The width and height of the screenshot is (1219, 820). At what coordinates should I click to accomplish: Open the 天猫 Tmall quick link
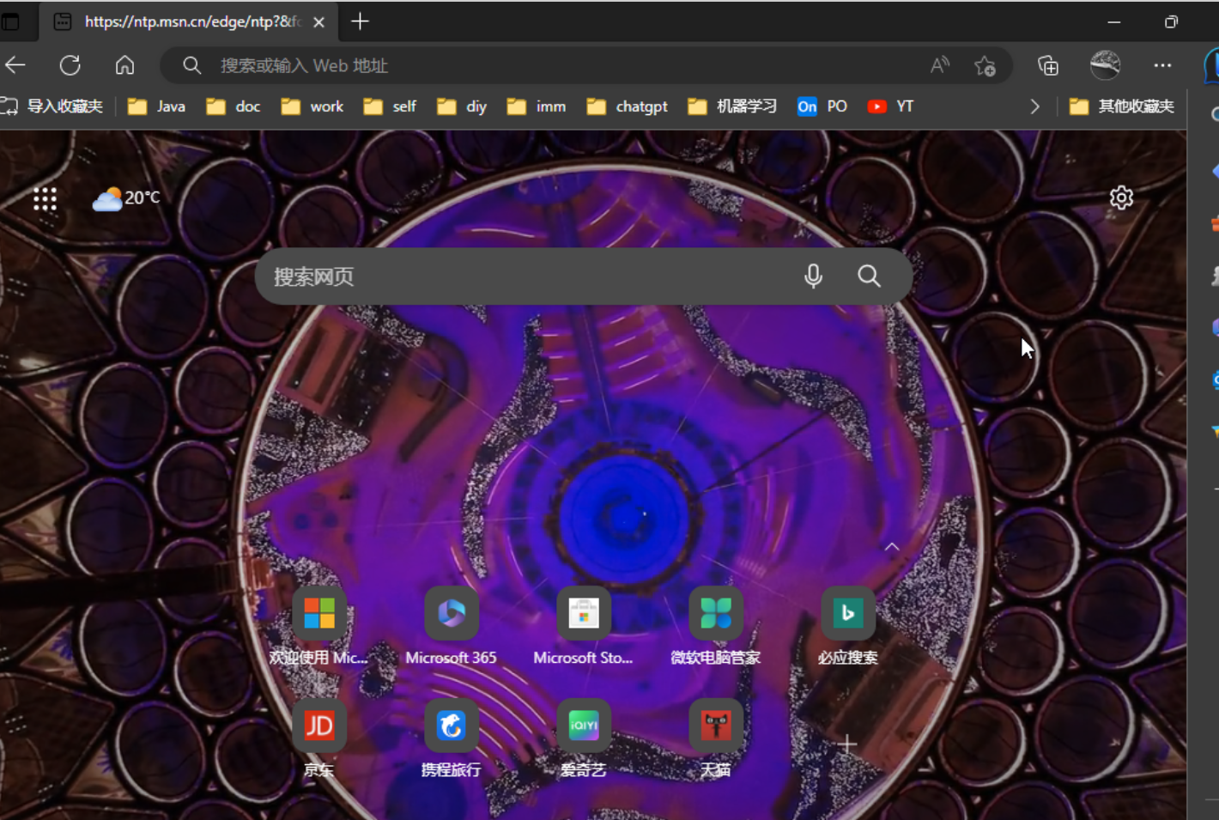pyautogui.click(x=715, y=738)
